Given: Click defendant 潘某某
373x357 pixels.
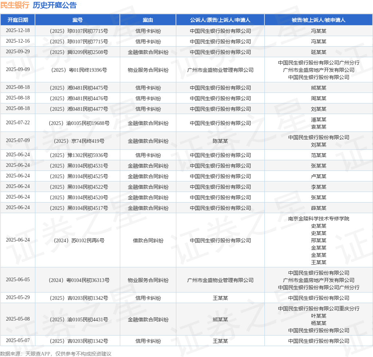Looking at the screenshot, I should point(318,119).
